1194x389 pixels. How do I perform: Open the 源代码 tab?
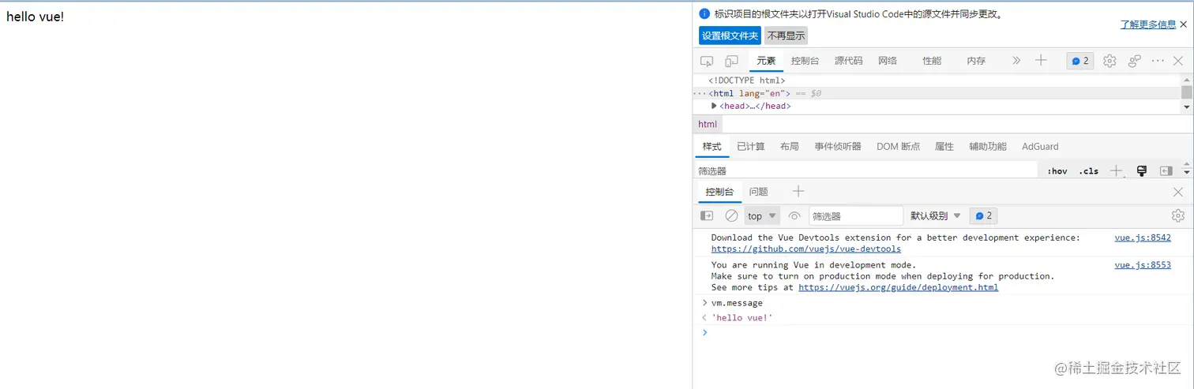(849, 61)
